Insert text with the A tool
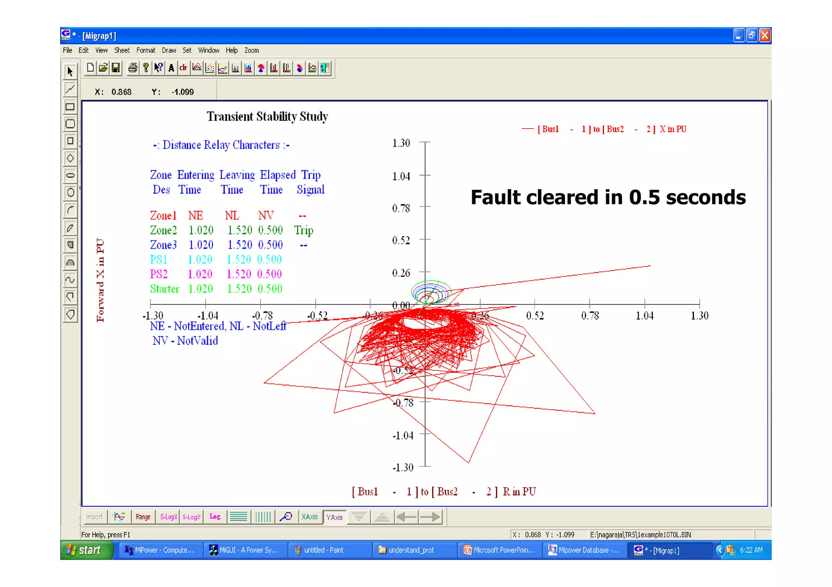Screen dimensions: 832x587 coord(171,68)
